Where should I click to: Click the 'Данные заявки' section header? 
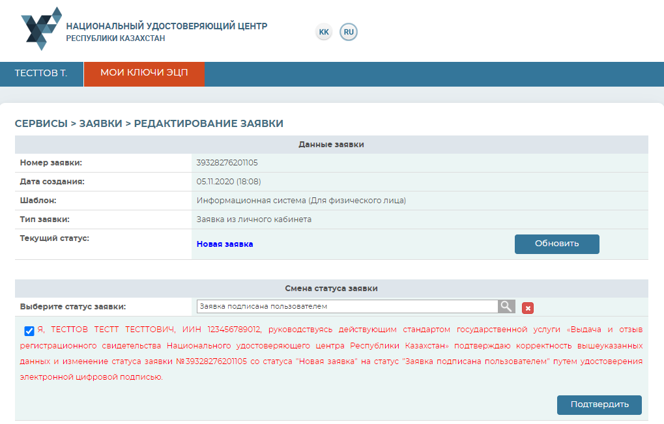point(331,145)
